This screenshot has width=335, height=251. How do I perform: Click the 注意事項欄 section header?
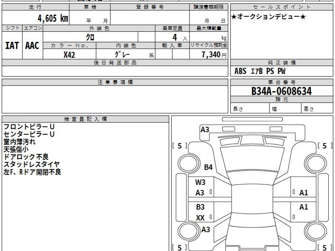(115, 82)
